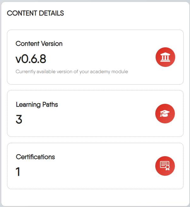Click the graduation cap icon

[x=165, y=113]
